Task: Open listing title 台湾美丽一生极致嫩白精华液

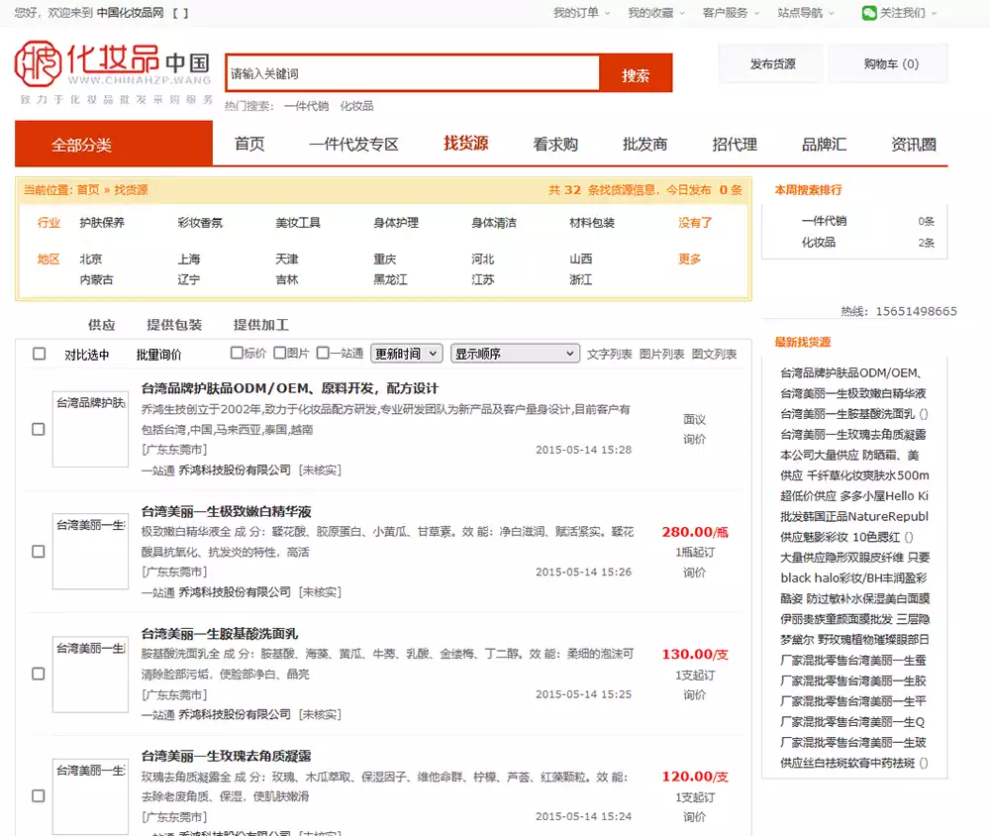Action: tap(226, 511)
